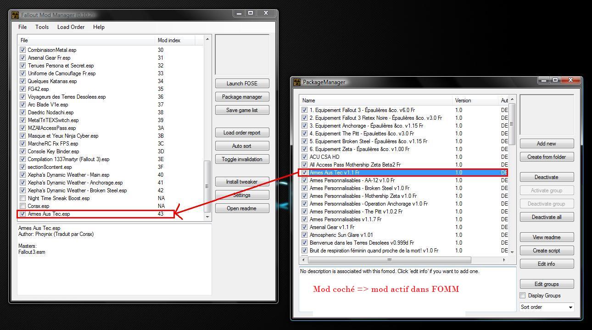Open the Load Order menu
Screen dimensions: 592x330
(71, 27)
